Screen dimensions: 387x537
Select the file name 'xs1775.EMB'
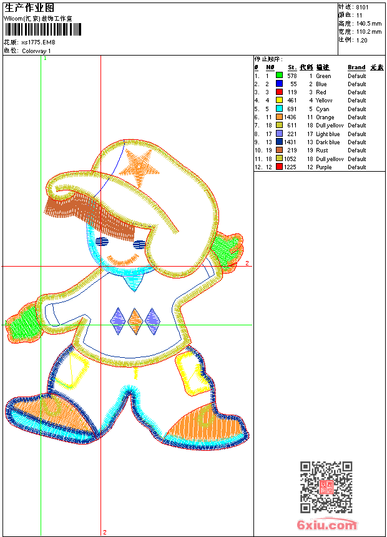coord(38,42)
